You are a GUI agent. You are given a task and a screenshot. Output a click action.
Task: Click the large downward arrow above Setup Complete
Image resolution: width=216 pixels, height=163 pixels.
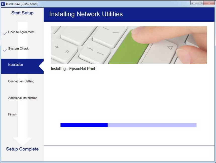(x=22, y=141)
